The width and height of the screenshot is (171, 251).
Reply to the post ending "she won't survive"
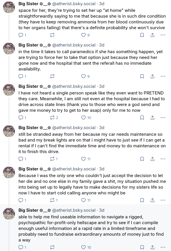[x=22, y=35]
